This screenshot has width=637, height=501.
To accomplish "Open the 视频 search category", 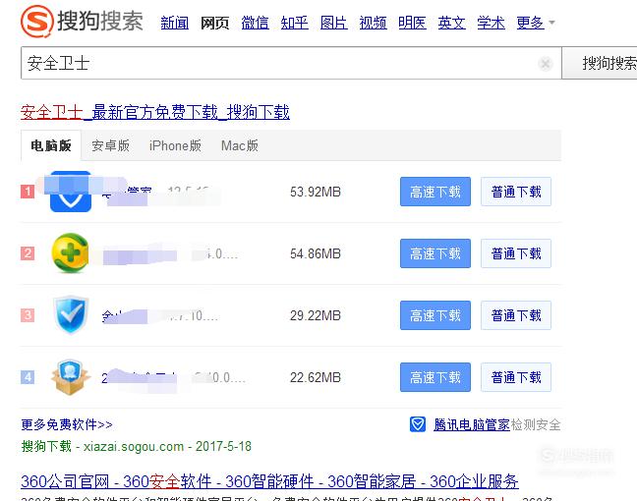I will (x=373, y=23).
